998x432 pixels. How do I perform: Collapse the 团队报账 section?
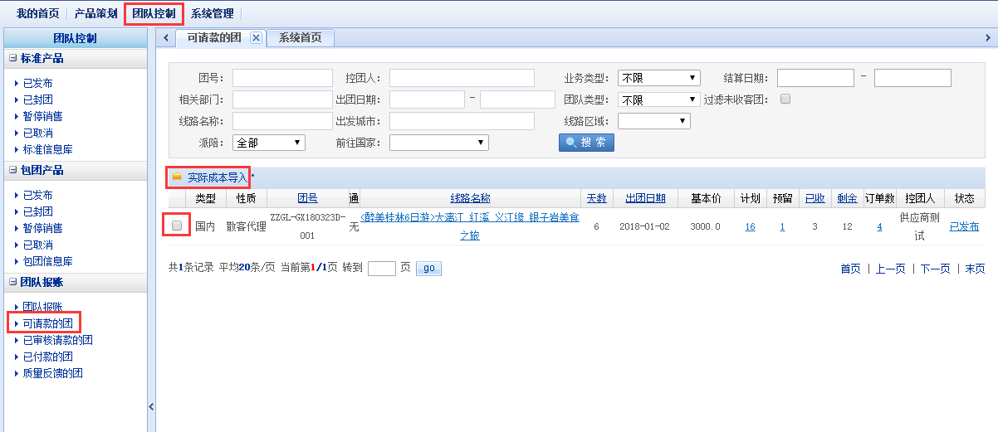[x=13, y=282]
